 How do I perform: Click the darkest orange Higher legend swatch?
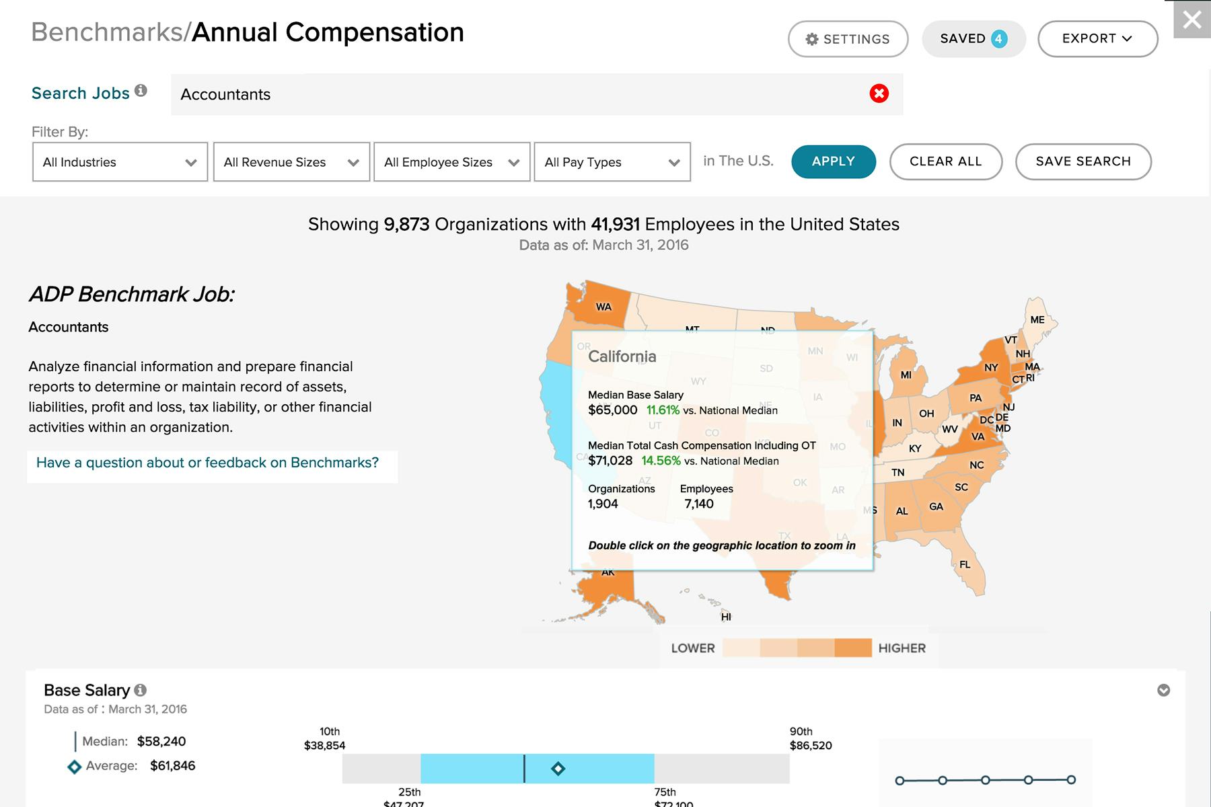(853, 648)
